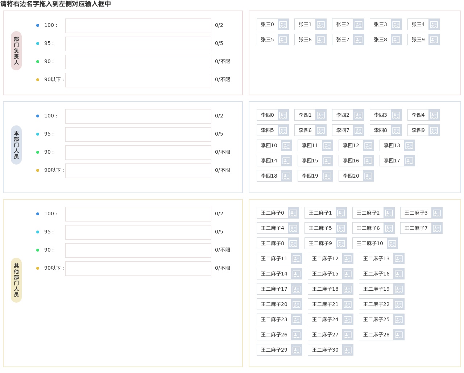Select the 李四0 name label

[267, 115]
